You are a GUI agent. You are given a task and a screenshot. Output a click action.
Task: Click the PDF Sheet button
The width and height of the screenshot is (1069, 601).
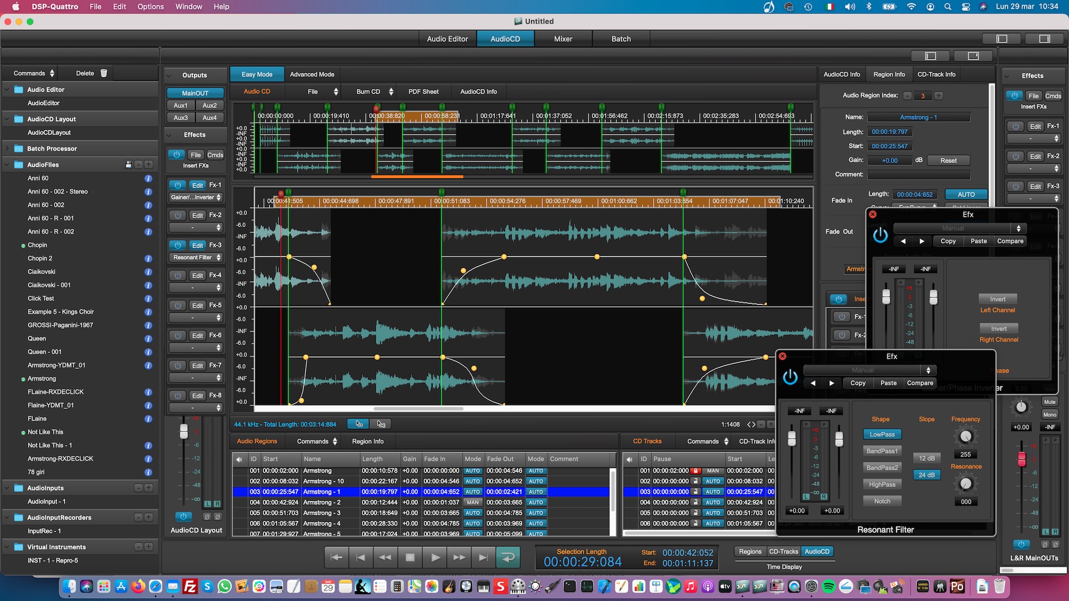point(423,91)
